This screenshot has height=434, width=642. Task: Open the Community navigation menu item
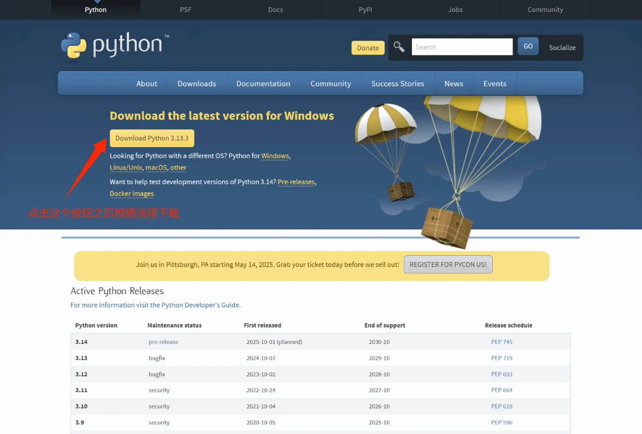(331, 84)
